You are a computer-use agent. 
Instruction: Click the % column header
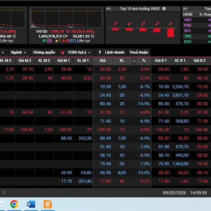[x=144, y=60]
